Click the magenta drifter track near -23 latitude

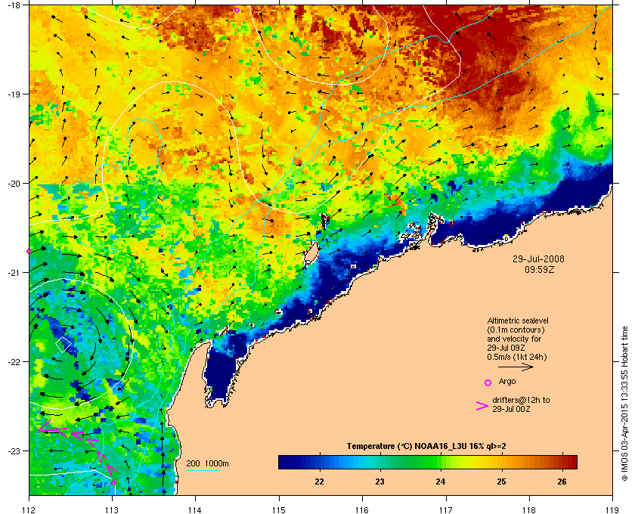point(79,451)
